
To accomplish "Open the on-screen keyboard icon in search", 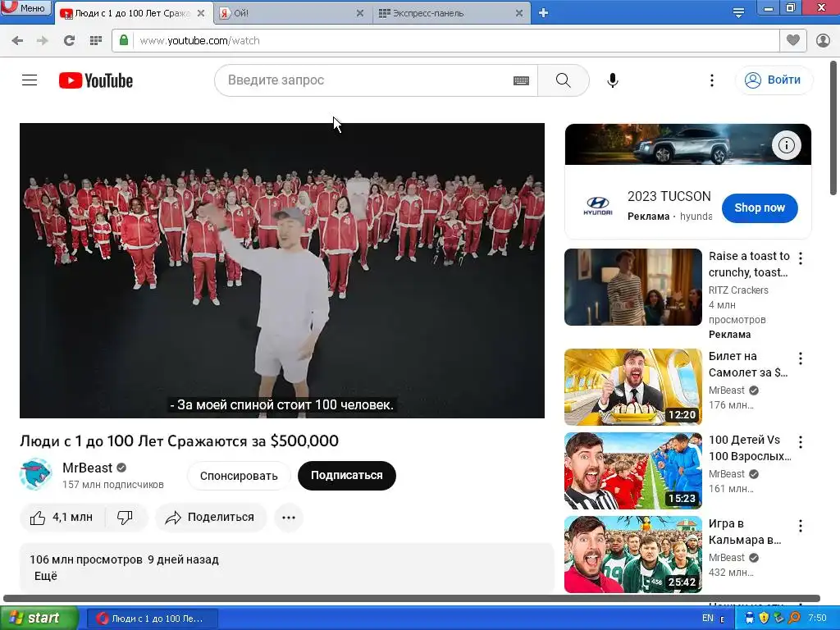I will coord(521,81).
